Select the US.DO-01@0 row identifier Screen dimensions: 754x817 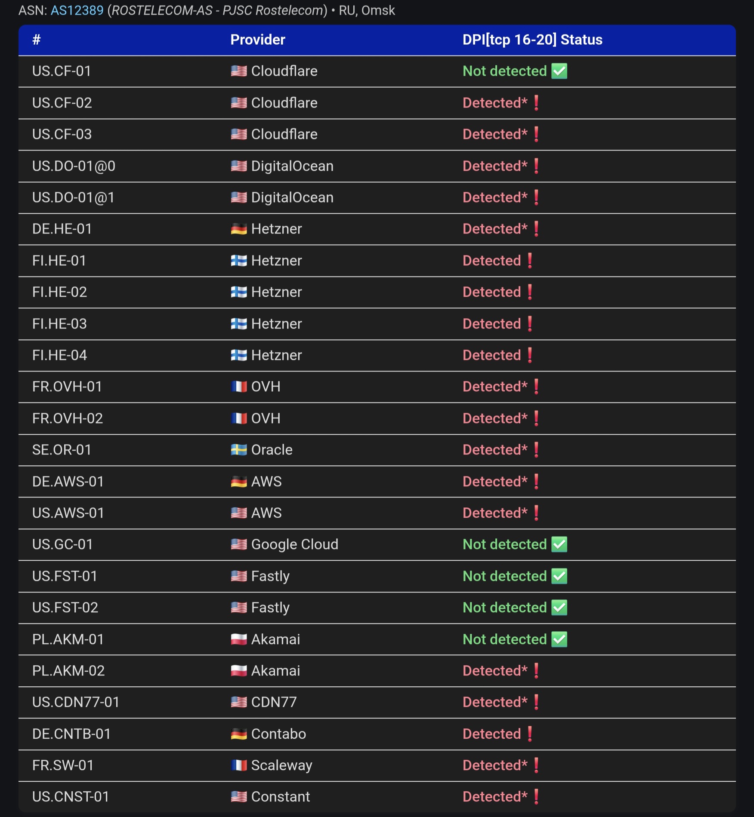[74, 166]
